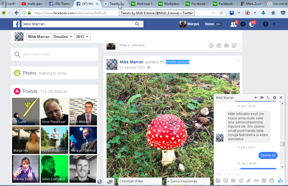Open the Photos section heading
This screenshot has height=186, width=288.
pyautogui.click(x=30, y=73)
